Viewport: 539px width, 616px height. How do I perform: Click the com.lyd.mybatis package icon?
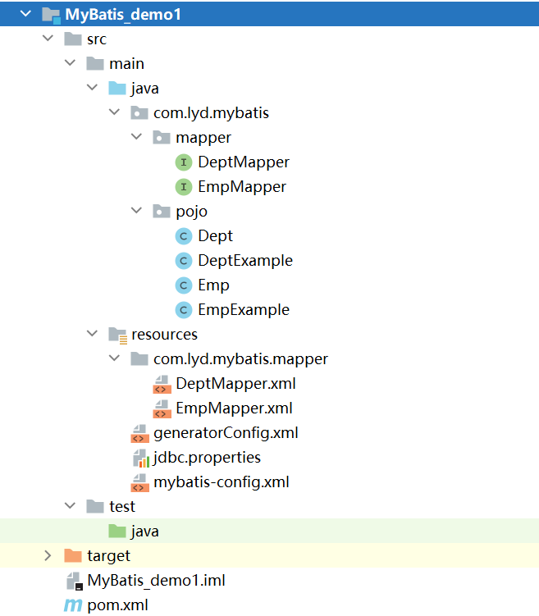(139, 112)
